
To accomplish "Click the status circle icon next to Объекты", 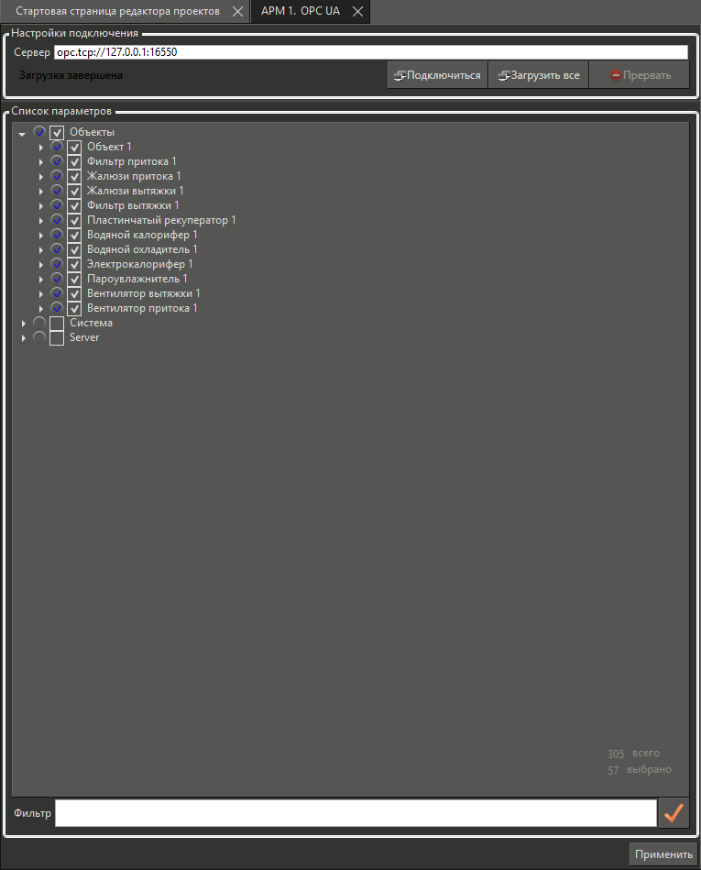I will (39, 132).
